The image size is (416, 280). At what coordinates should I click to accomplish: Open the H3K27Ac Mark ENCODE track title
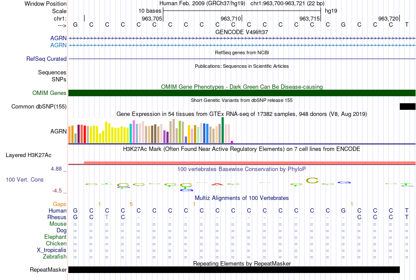[242, 149]
